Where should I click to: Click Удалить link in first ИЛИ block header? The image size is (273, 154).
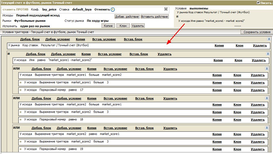170,69
